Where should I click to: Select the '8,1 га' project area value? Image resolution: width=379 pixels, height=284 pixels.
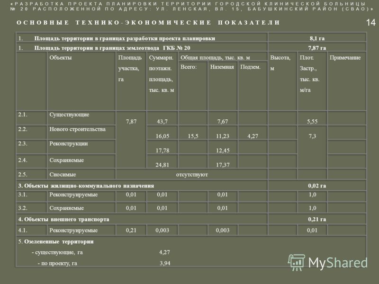click(317, 38)
